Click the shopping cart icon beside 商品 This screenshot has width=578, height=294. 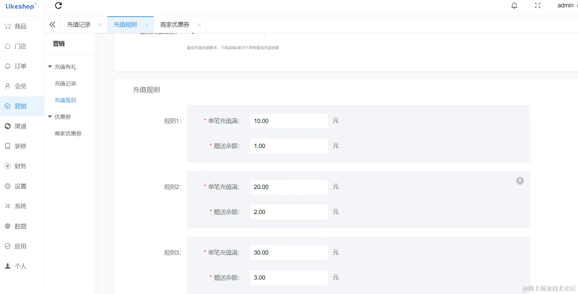coord(8,26)
